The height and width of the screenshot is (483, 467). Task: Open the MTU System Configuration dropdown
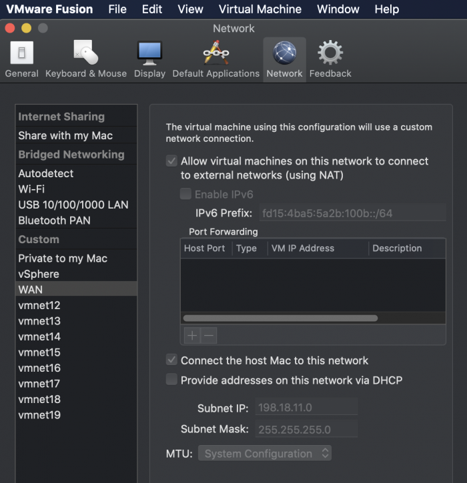[265, 453]
